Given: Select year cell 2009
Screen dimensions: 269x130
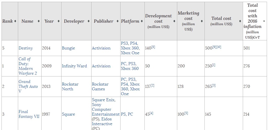Looking at the screenshot, I should [x=47, y=66].
